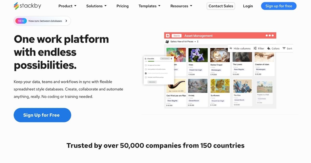This screenshot has height=163, width=311.
Task: Click the Stackby logo in the header
Action: point(27,6)
